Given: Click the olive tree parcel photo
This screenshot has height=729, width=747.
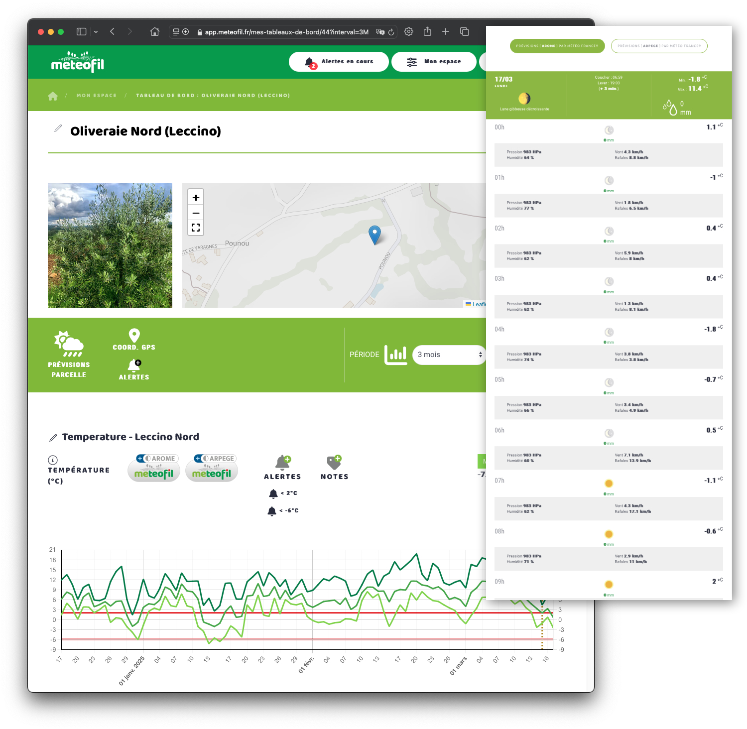Looking at the screenshot, I should [110, 245].
